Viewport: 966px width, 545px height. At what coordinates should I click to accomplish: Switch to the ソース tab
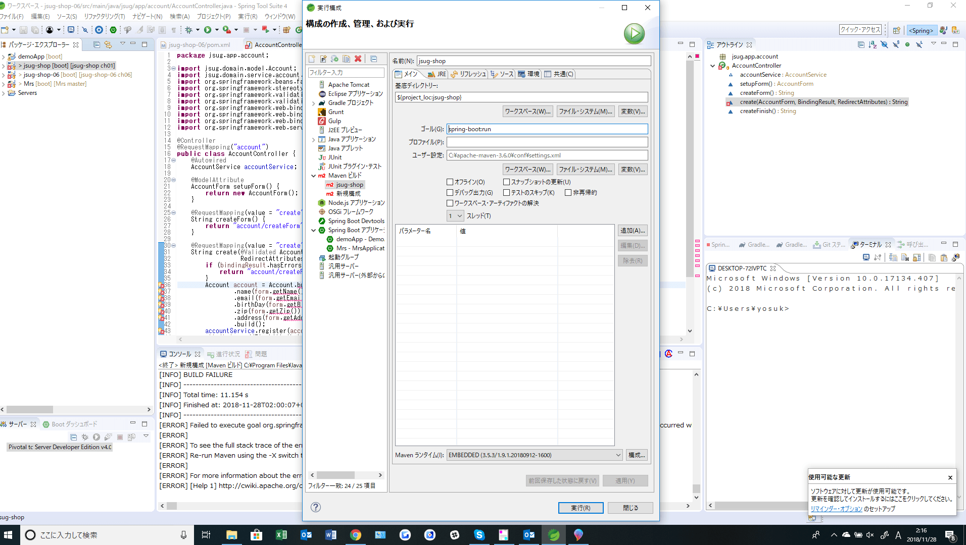click(502, 74)
